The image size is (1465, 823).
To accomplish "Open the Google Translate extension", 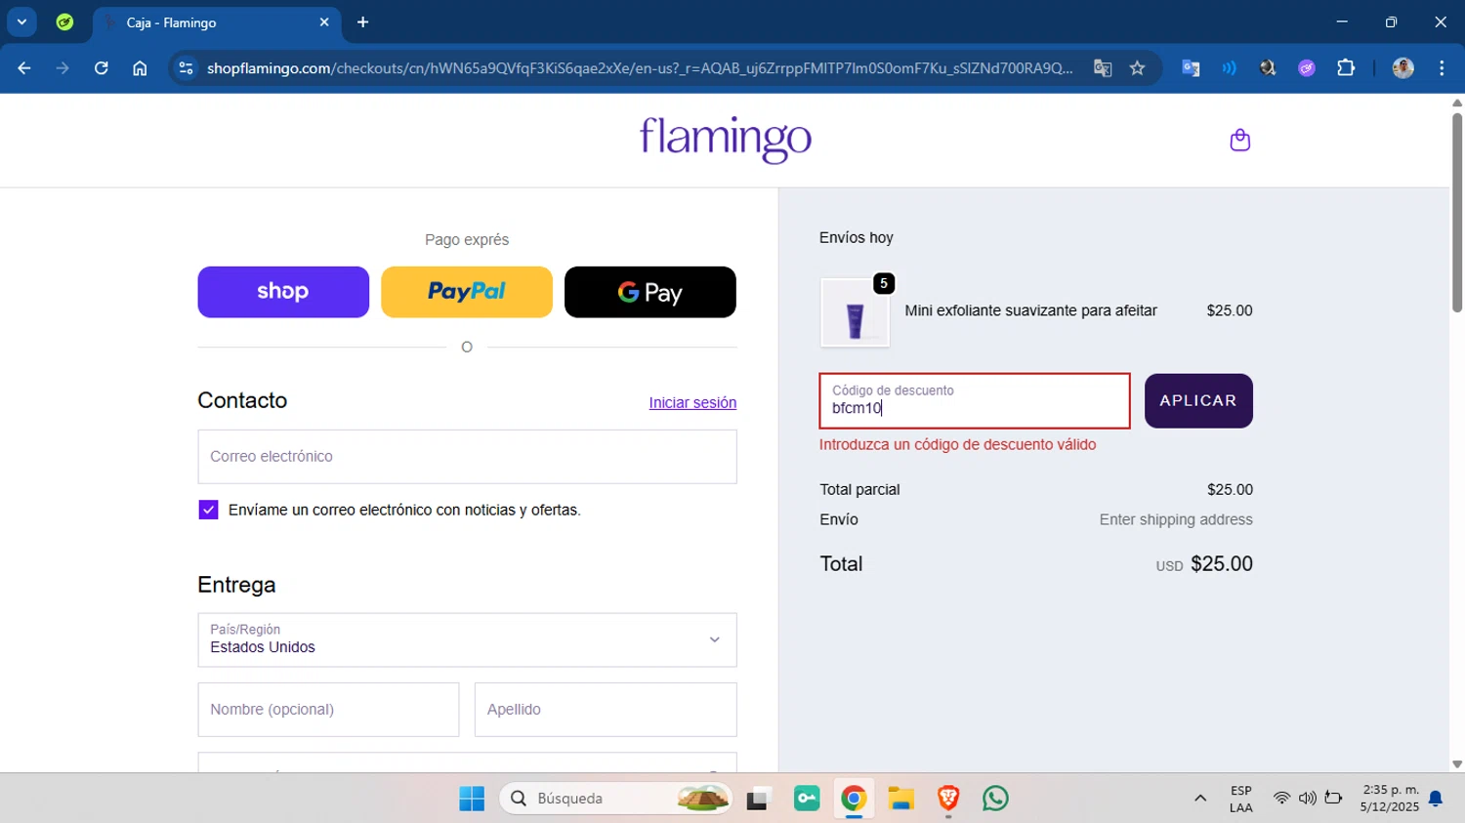I will 1191,68.
